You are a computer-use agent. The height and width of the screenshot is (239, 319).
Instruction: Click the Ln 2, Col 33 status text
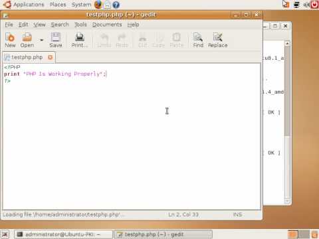[x=183, y=214]
